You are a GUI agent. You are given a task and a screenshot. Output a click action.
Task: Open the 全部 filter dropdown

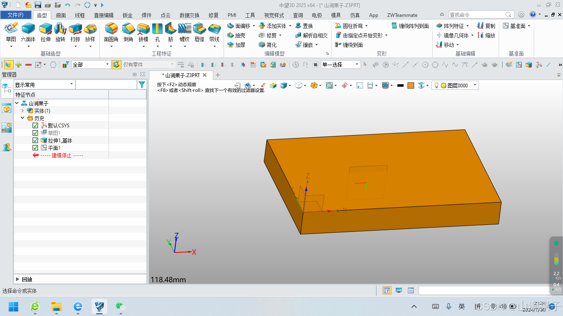click(91, 65)
